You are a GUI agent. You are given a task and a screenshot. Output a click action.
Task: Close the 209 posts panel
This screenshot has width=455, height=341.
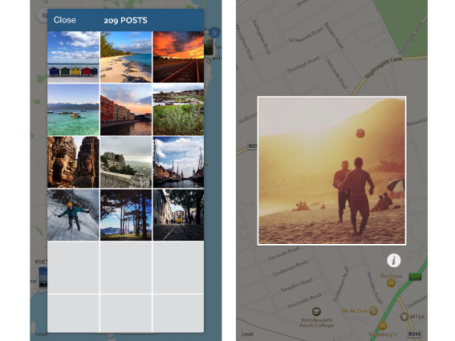[x=65, y=20]
